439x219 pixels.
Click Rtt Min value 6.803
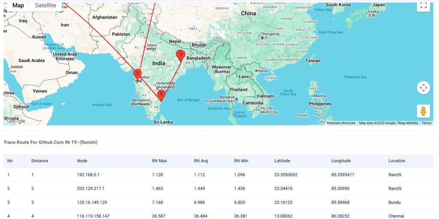pos(240,202)
